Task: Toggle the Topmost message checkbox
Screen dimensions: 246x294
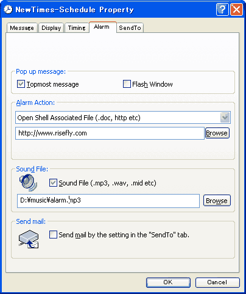Action: [x=21, y=84]
